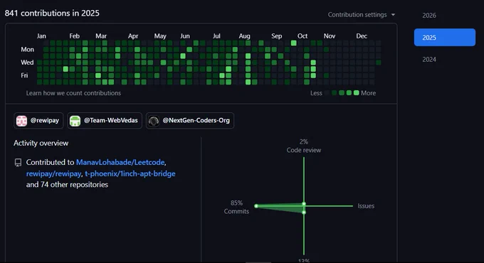Click the lightest legend square next to Less
The width and height of the screenshot is (484, 263).
(327, 93)
